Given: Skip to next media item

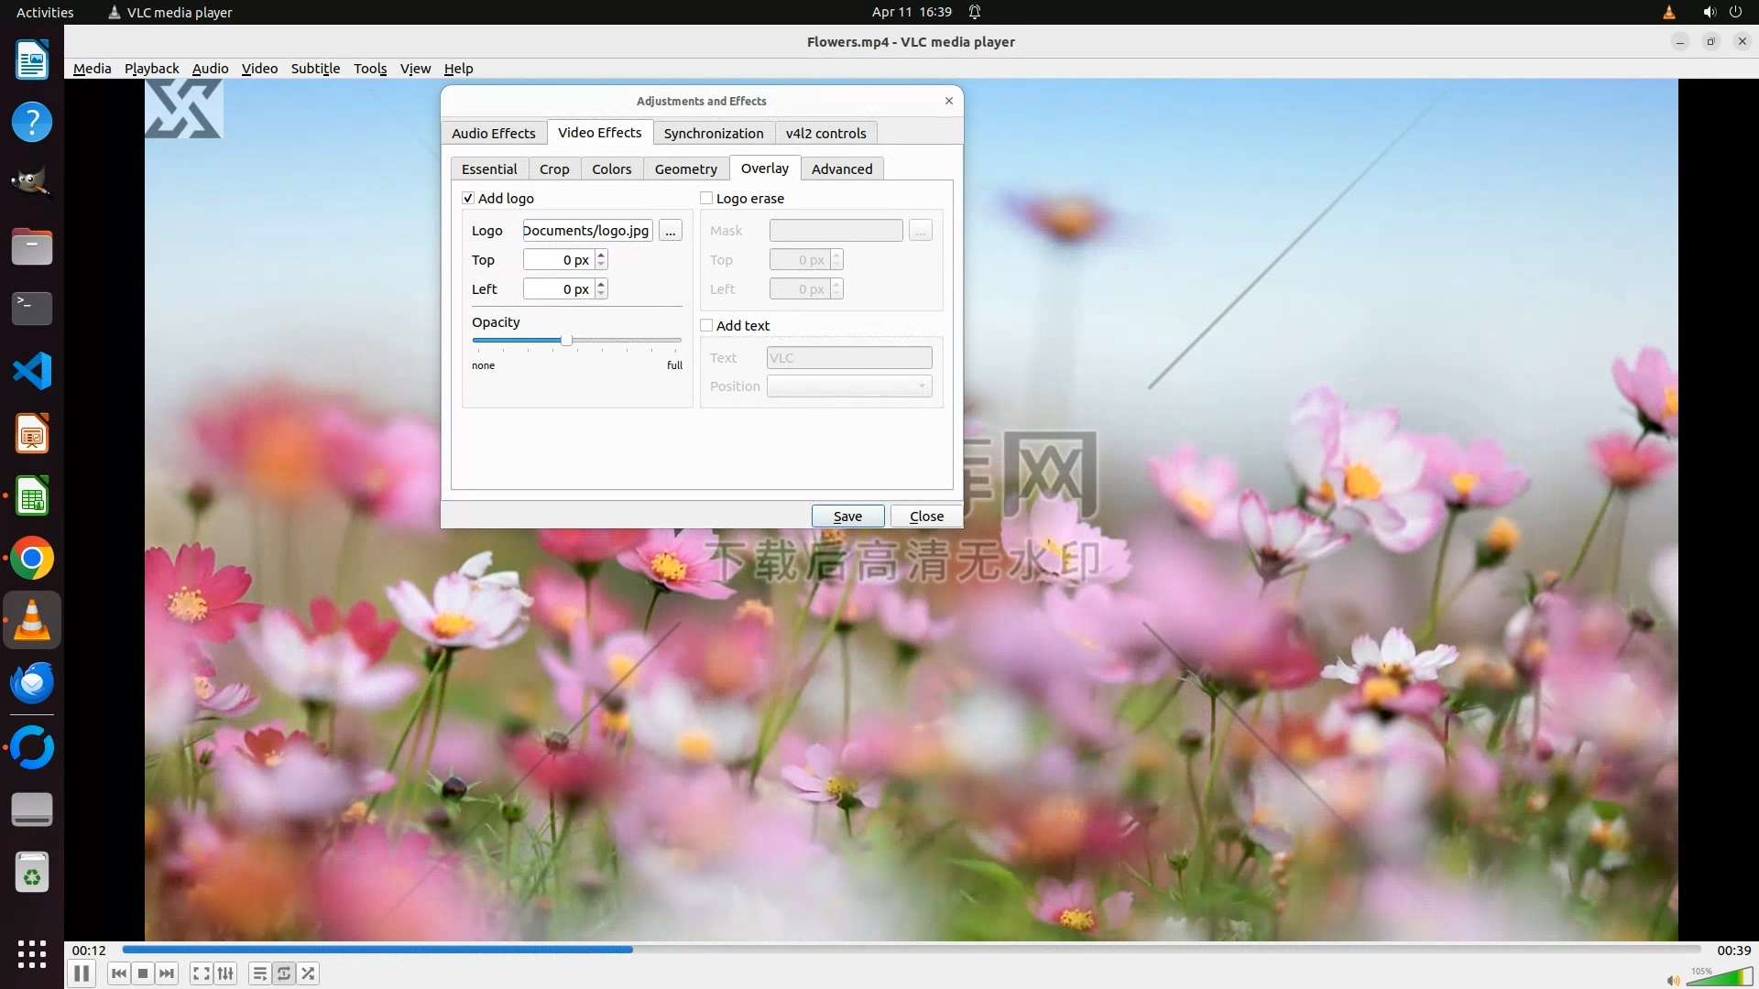Looking at the screenshot, I should coord(167,973).
